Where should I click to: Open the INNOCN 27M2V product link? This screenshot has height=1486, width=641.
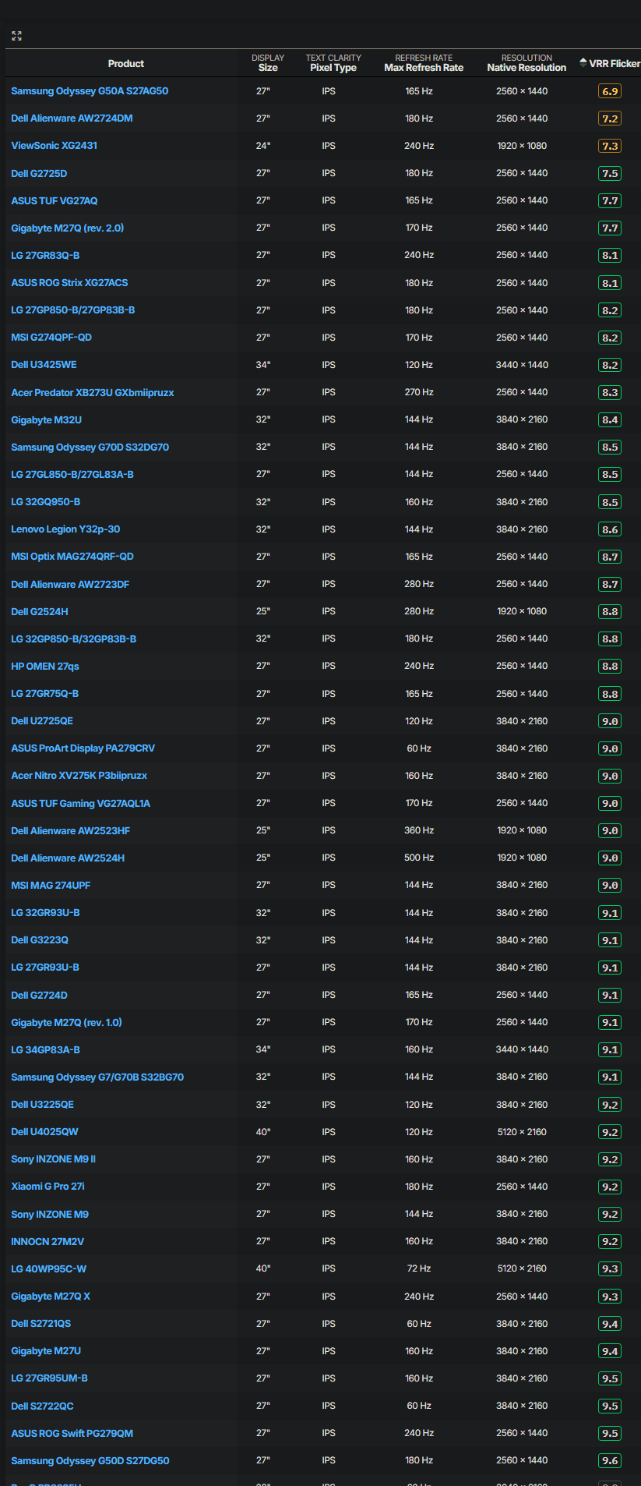tap(48, 1241)
